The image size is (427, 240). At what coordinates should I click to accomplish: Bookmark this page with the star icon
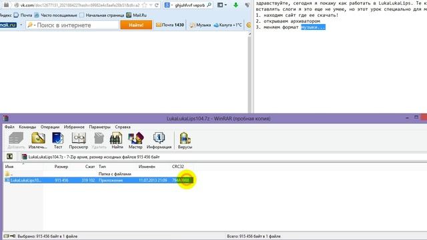145,5
